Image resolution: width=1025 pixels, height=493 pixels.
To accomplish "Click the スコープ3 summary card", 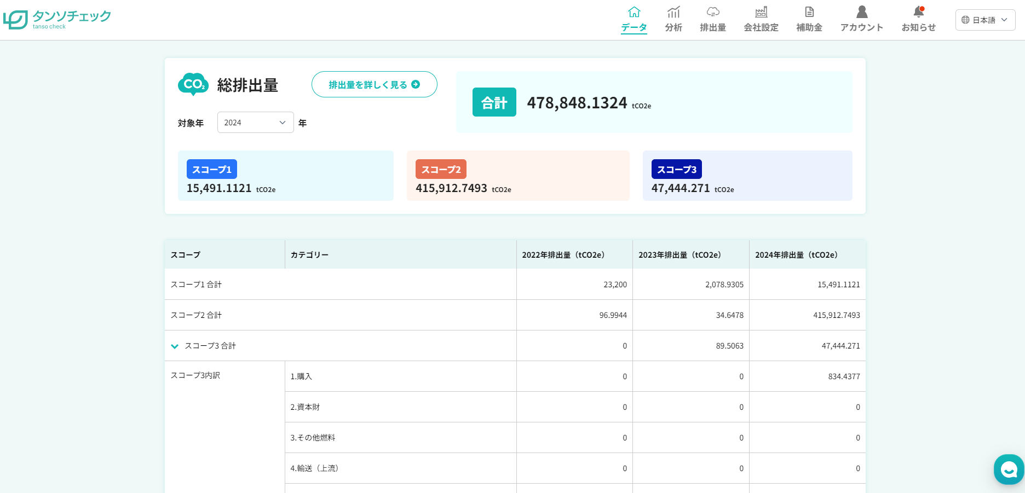I will pos(747,176).
